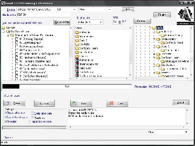Select 11 Der Bofrost Mann.mp3 in the left tree

pos(34,76)
